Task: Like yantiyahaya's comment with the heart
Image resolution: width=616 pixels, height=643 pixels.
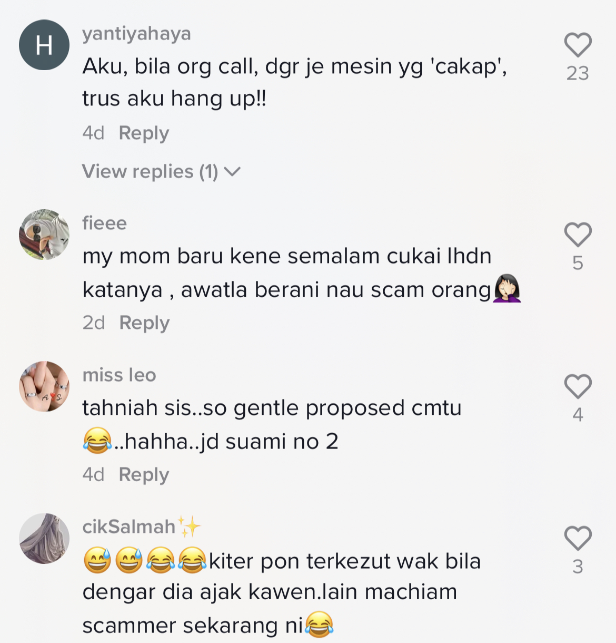Action: pyautogui.click(x=578, y=45)
